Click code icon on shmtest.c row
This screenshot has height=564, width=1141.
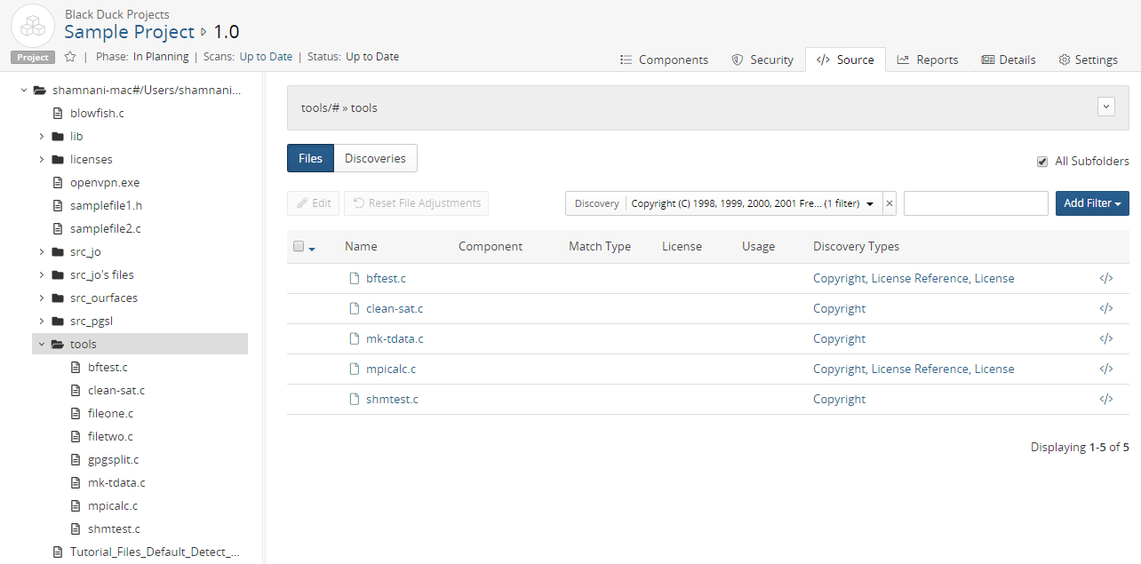pos(1105,399)
